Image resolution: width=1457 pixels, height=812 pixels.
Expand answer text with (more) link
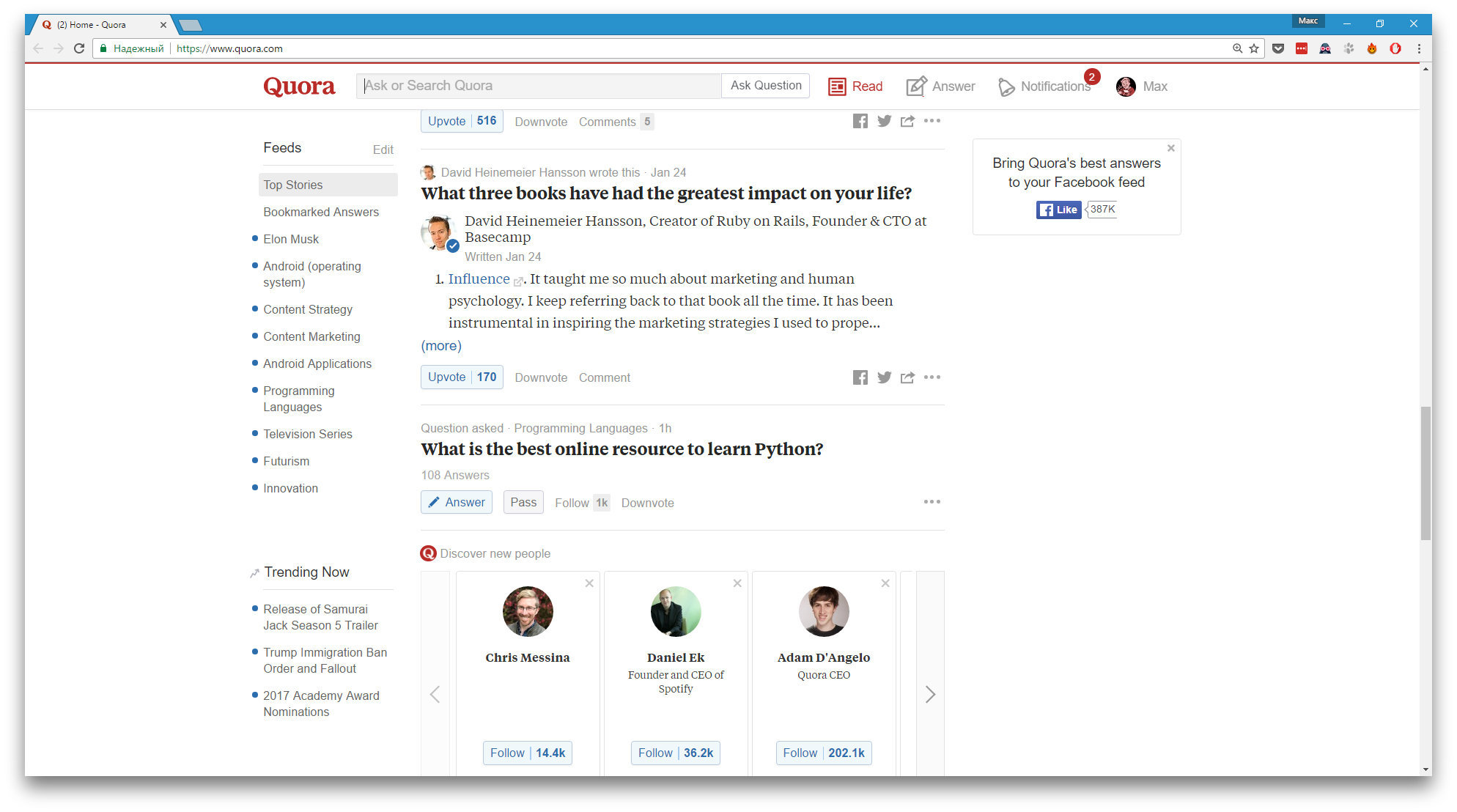click(441, 346)
